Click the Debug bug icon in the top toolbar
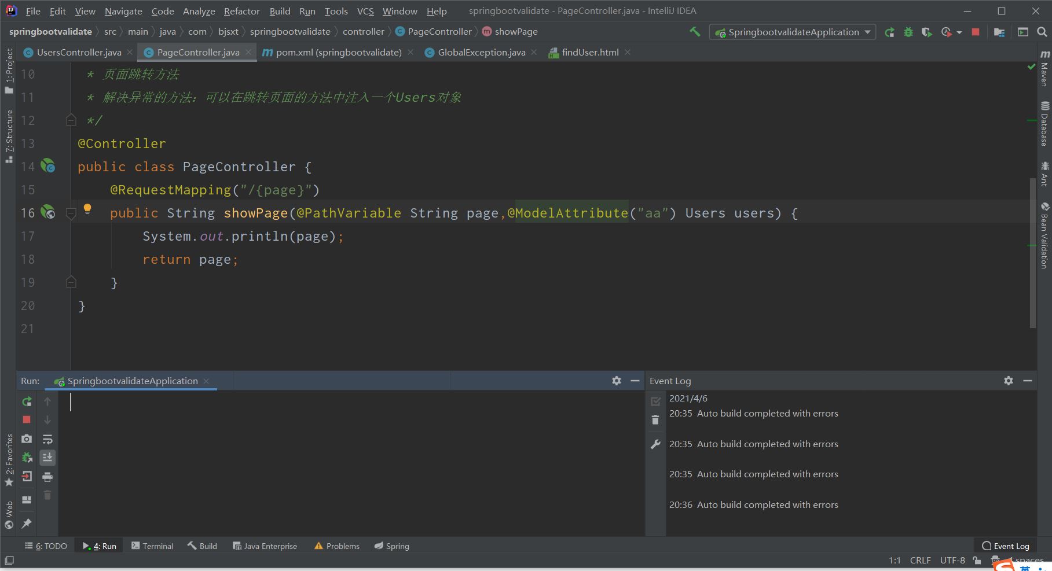1052x571 pixels. [x=908, y=32]
